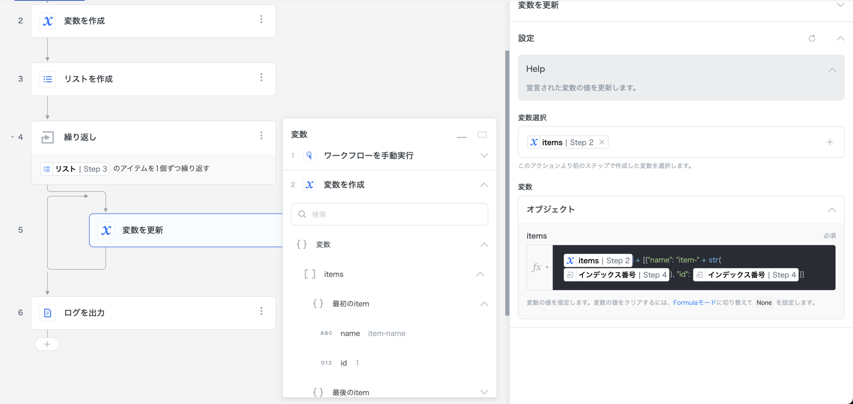Screen dimensions: 853x404
Task: Click the first インデックス番号 | Step 4 chip in the formula
Action: point(616,275)
